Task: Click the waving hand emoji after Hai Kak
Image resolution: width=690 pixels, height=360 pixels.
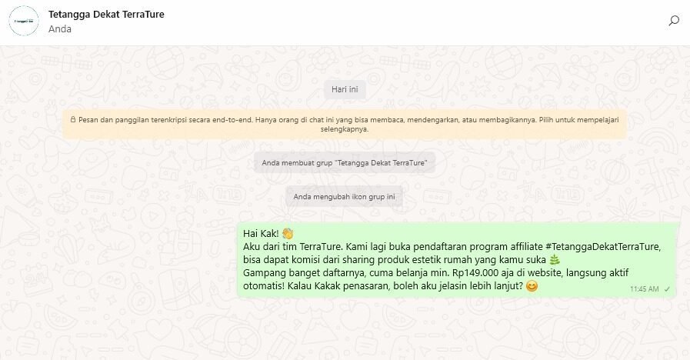Action: (288, 233)
